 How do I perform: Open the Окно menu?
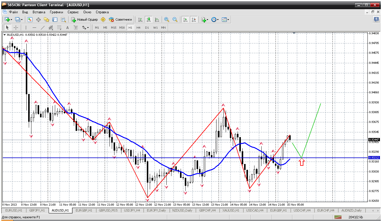(87, 12)
